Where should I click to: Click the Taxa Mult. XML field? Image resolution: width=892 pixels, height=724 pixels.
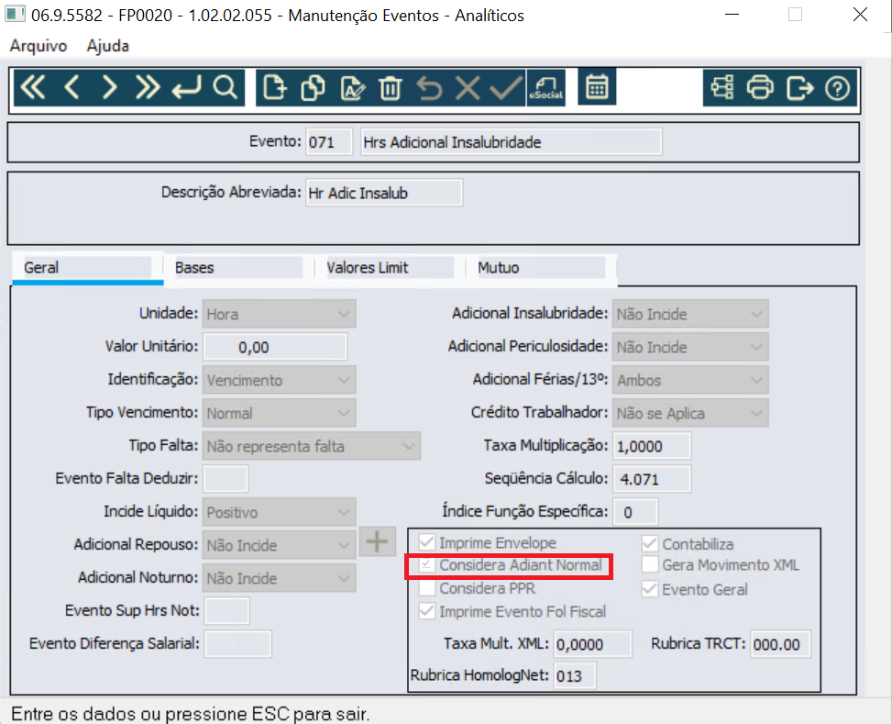pyautogui.click(x=592, y=644)
